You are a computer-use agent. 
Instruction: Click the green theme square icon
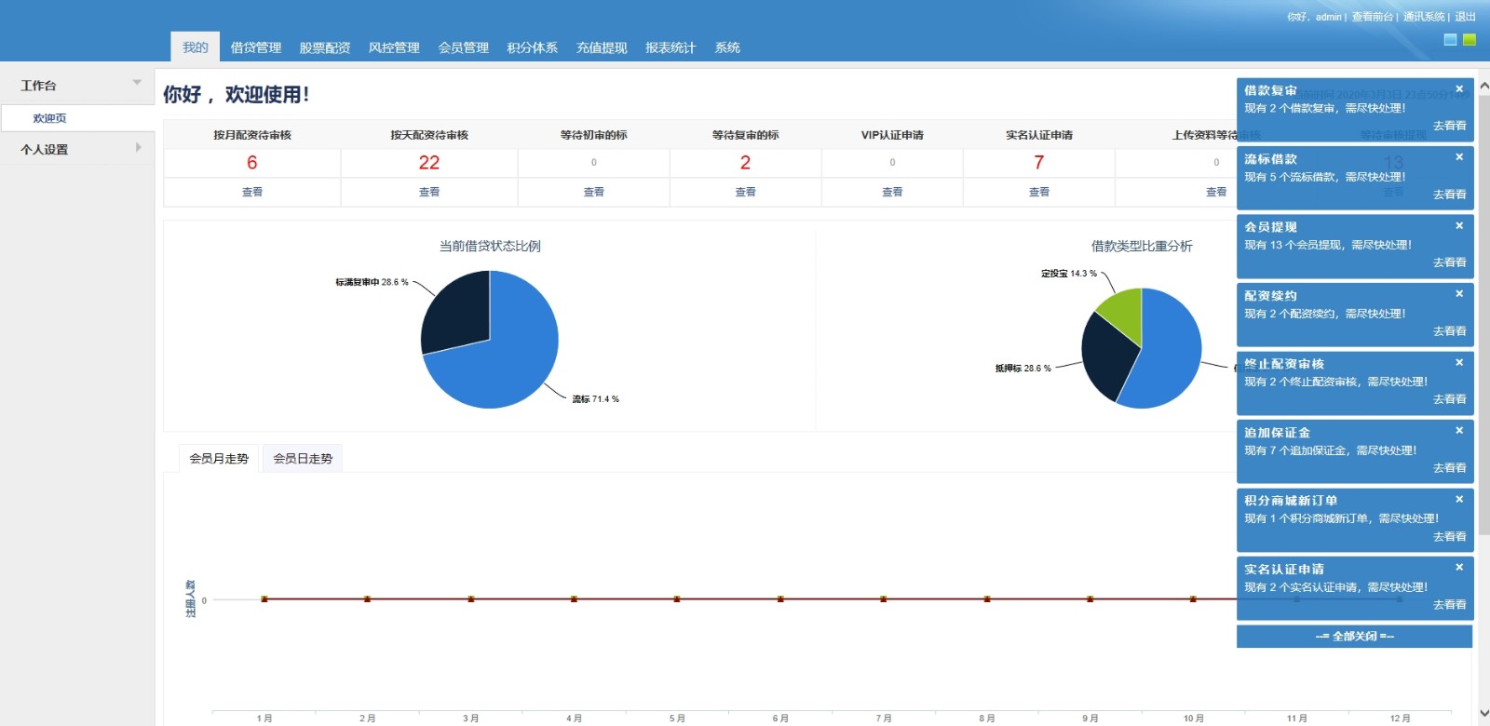point(1470,40)
